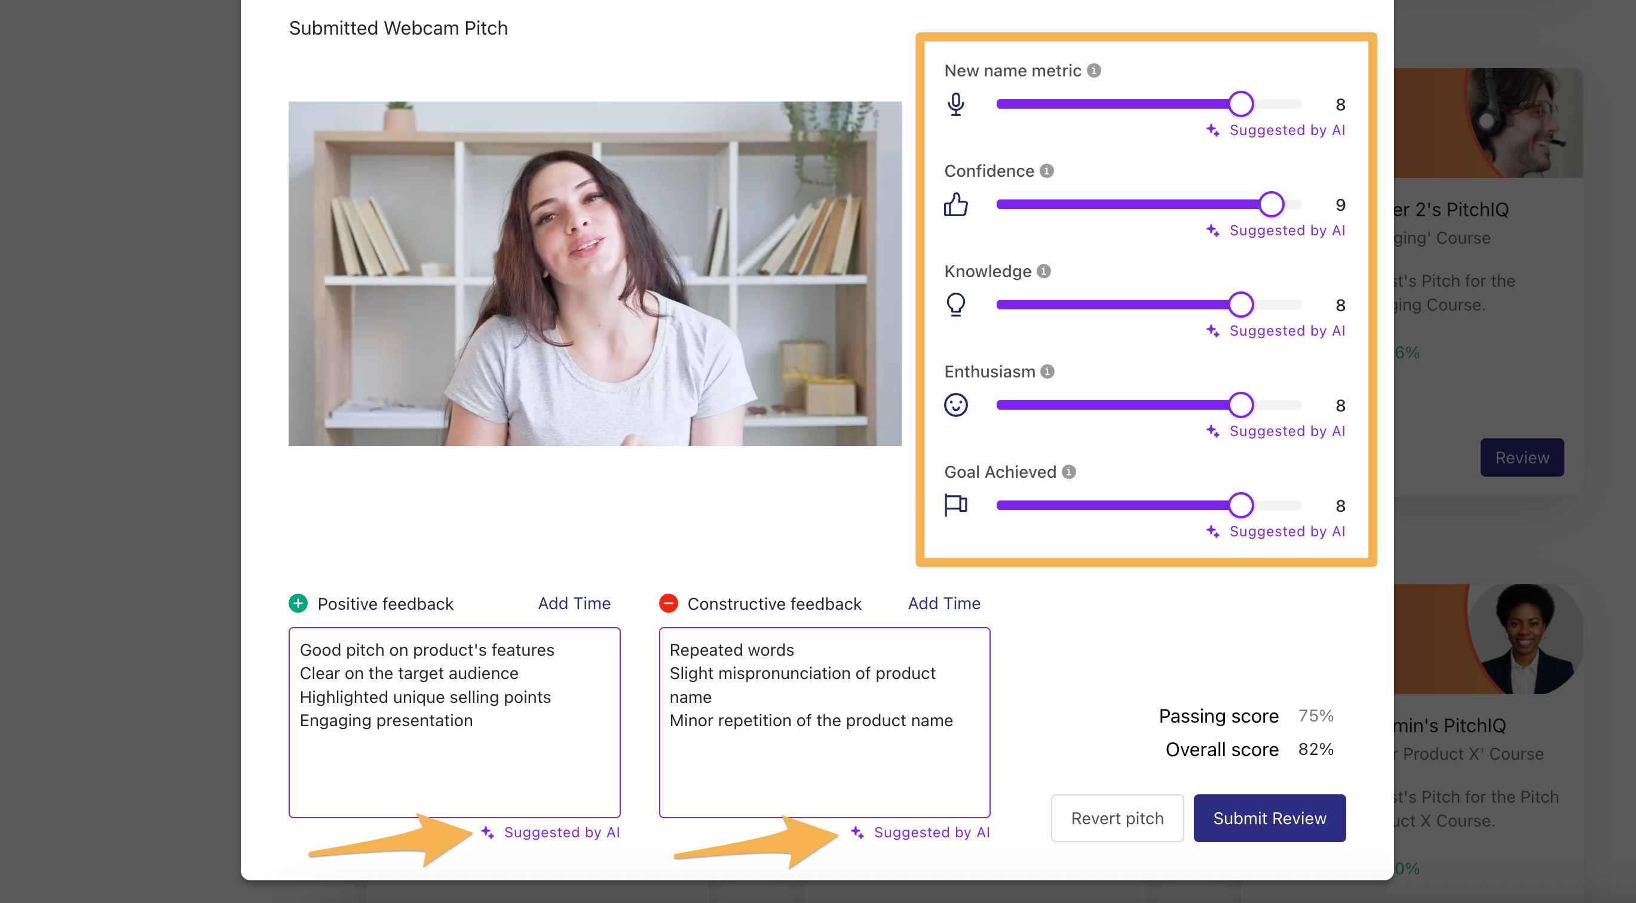Click the Confidence info icon
The image size is (1636, 903).
click(1047, 171)
